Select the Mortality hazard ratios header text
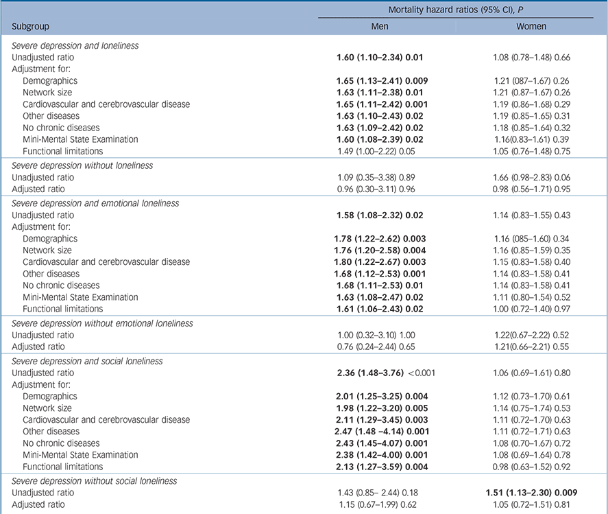The height and width of the screenshot is (514, 608). (455, 8)
